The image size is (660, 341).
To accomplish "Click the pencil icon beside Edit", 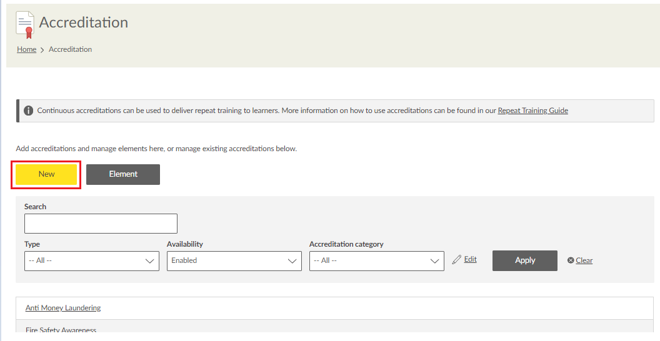I will [456, 259].
